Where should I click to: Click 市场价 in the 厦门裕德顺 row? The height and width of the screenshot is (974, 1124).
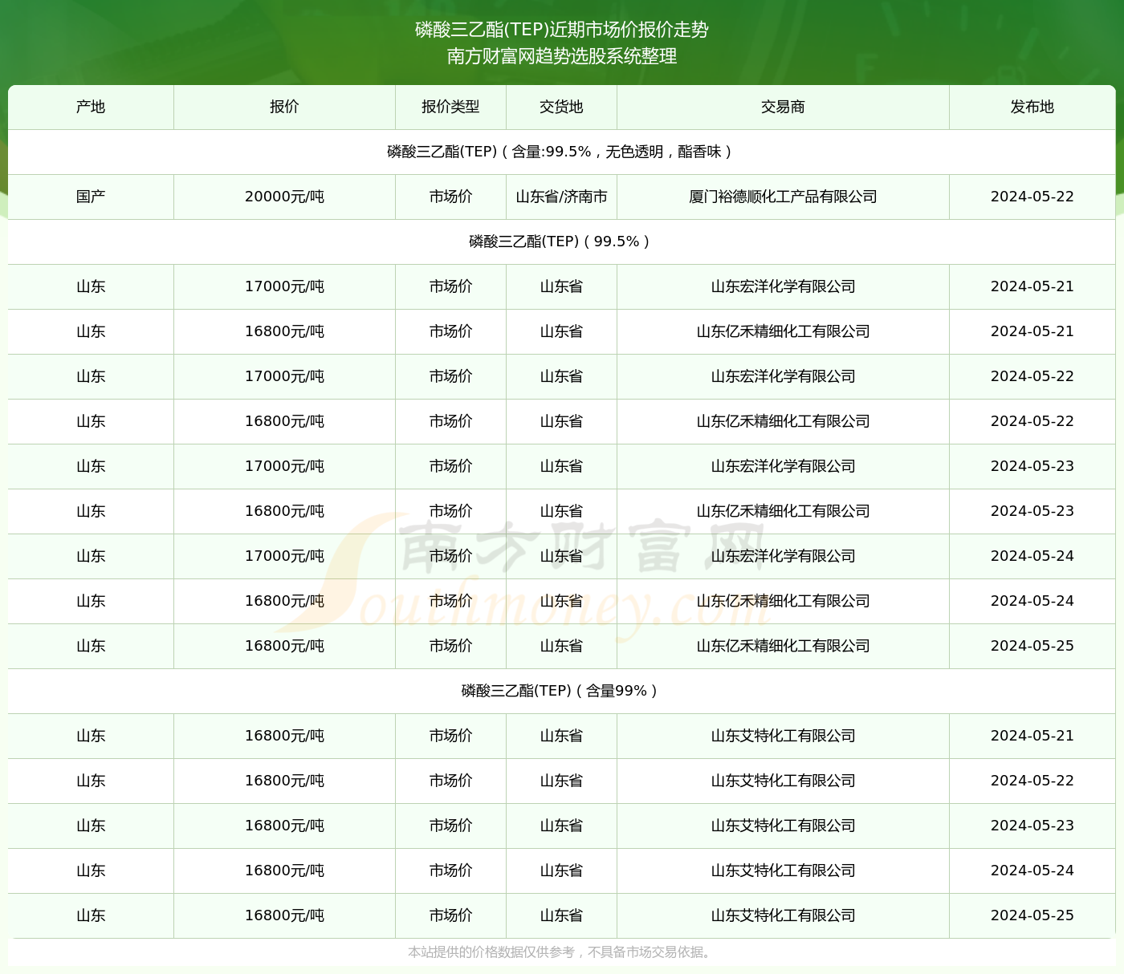click(450, 197)
